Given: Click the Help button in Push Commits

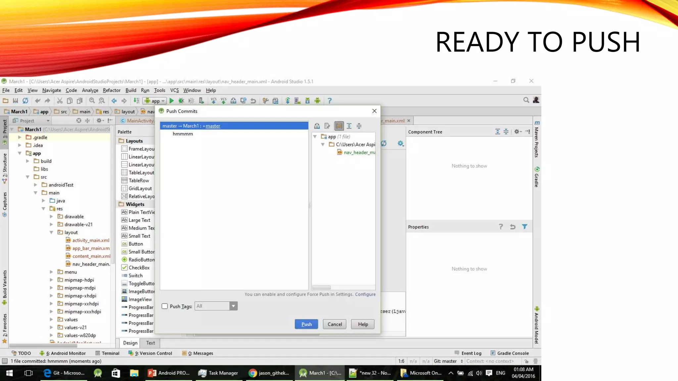Looking at the screenshot, I should (x=363, y=324).
